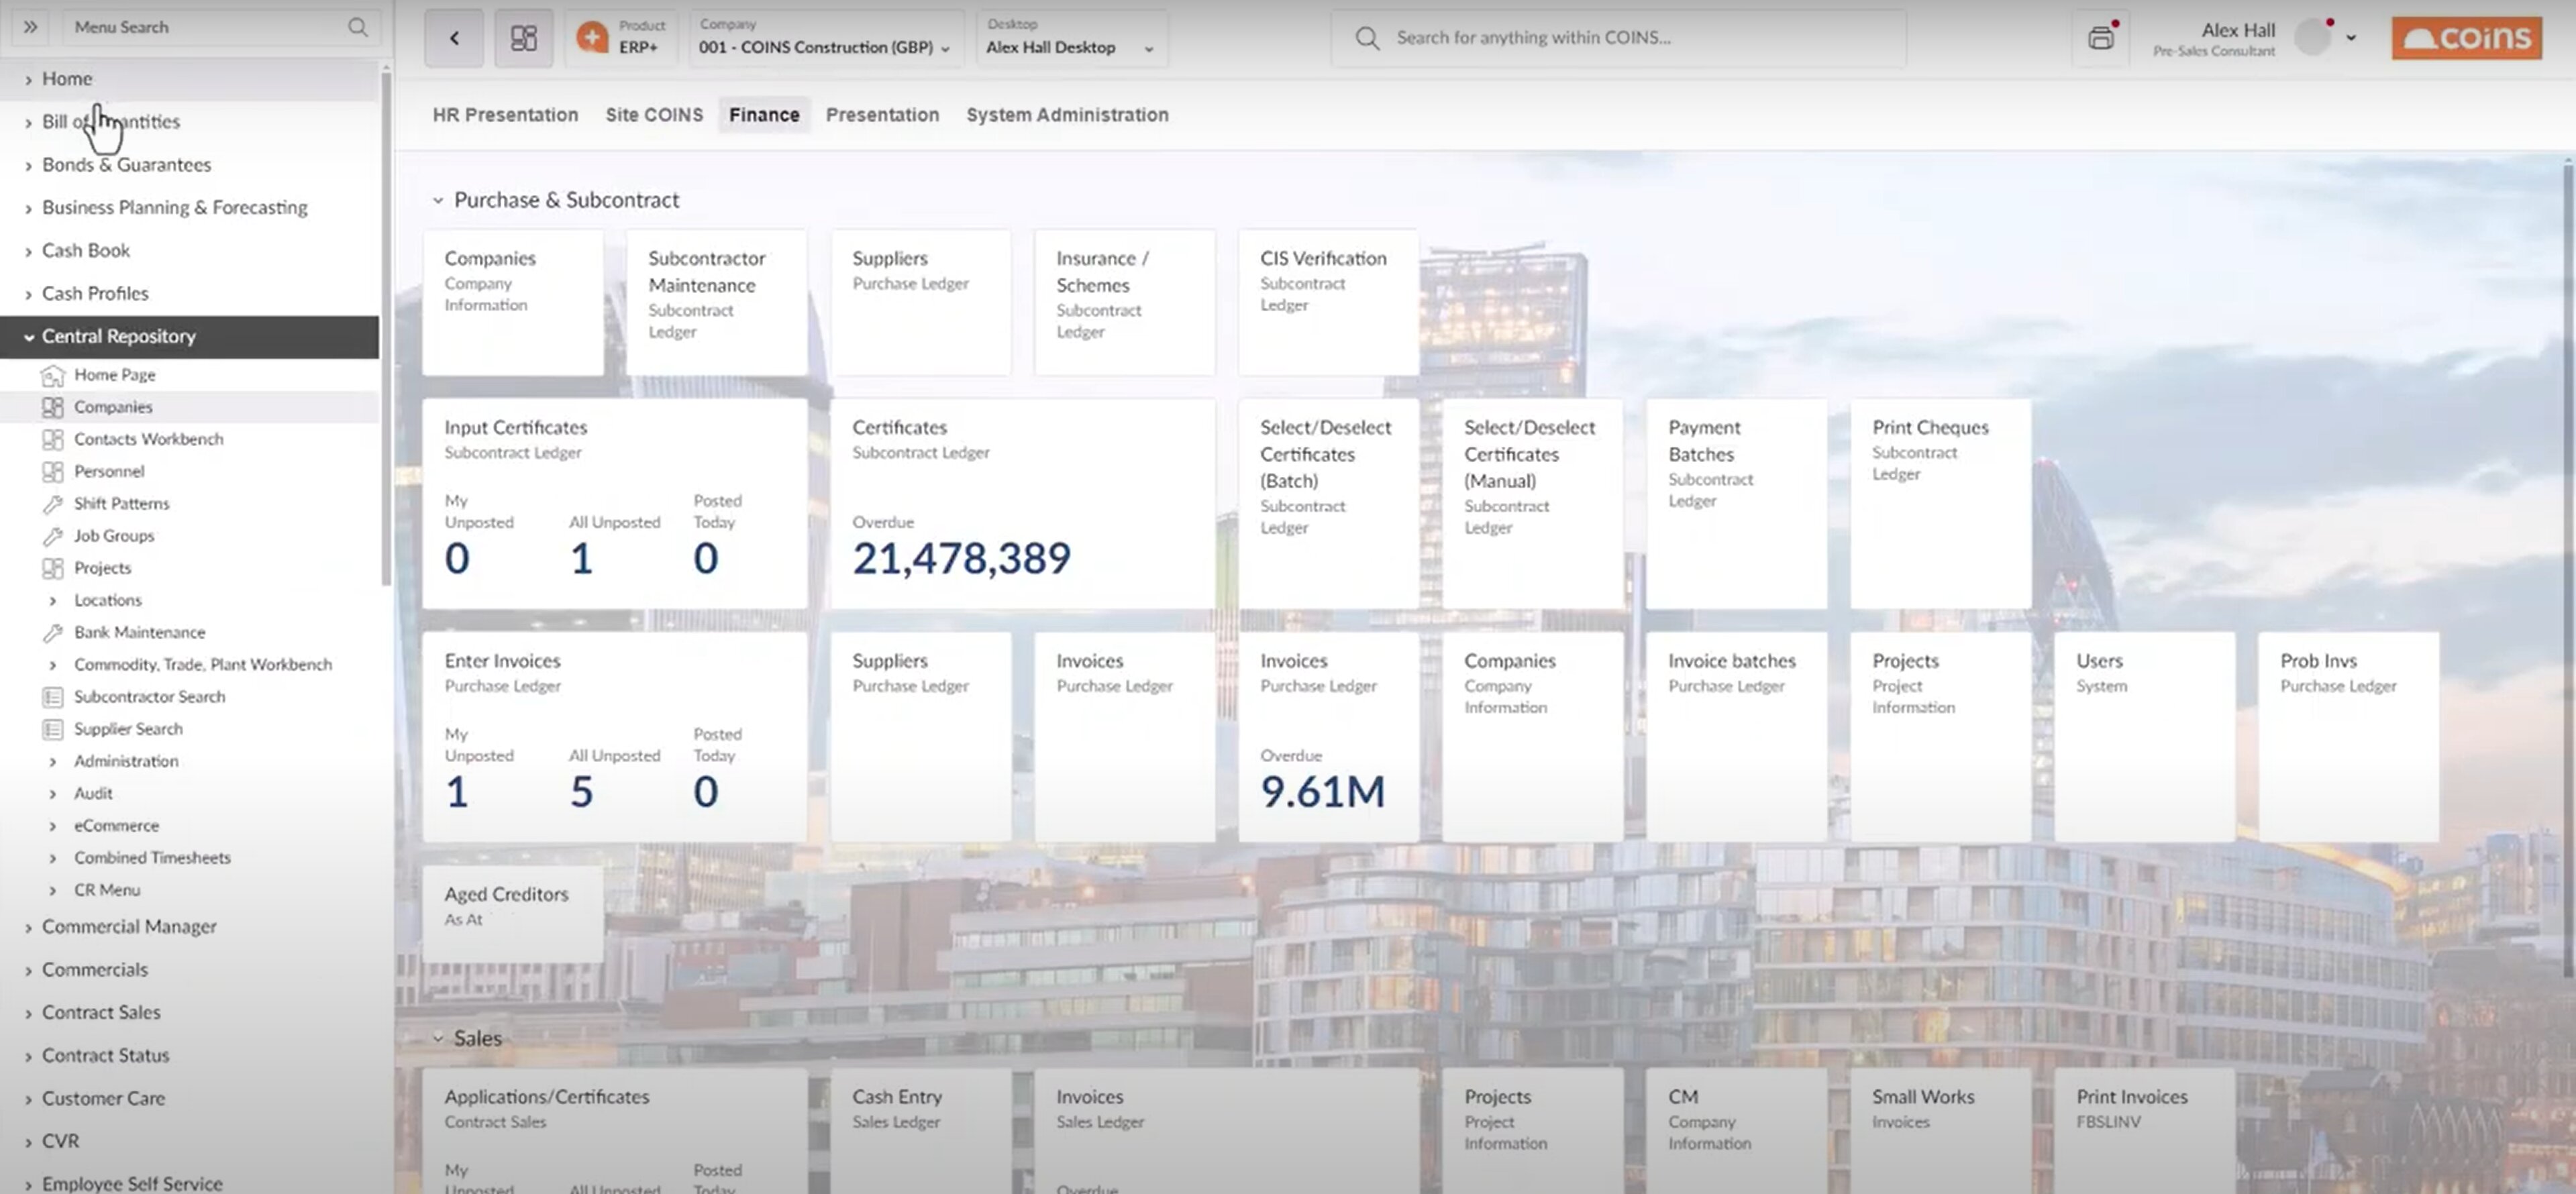Click the back arrow button in top bar
Screen dimensions: 2576x1194
click(454, 38)
